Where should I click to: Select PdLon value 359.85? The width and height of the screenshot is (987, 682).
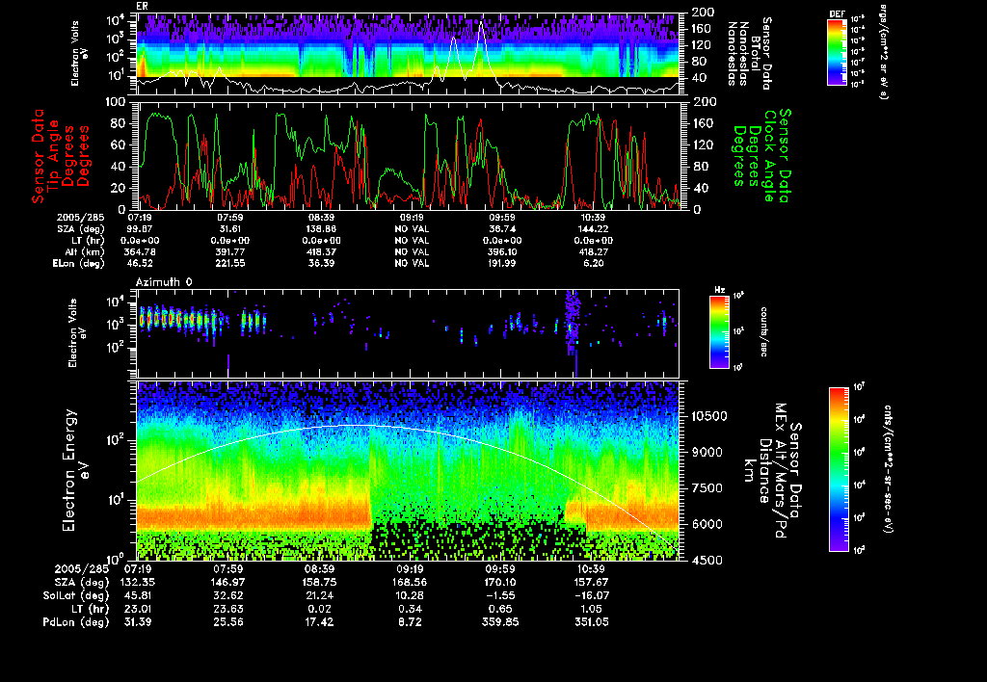tap(500, 622)
